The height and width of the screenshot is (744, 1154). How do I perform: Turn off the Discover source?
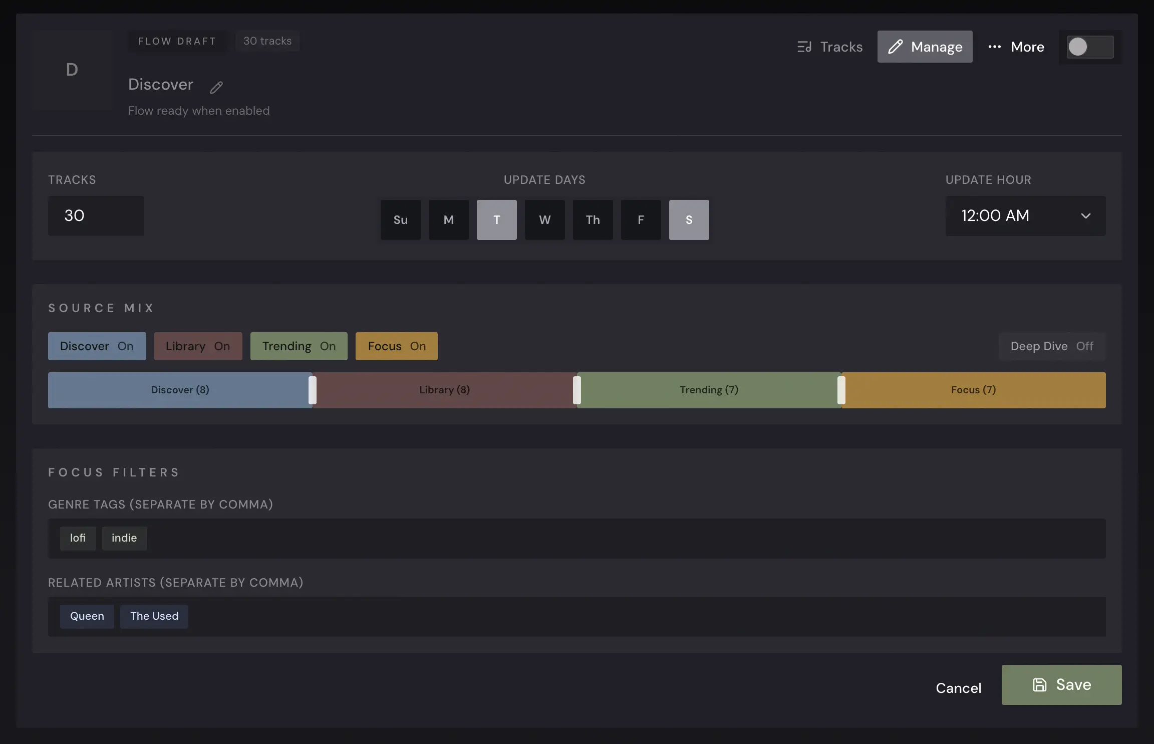point(97,346)
